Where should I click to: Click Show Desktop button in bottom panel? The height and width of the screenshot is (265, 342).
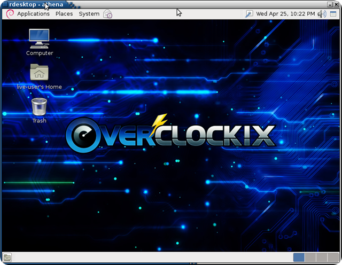click(7, 258)
